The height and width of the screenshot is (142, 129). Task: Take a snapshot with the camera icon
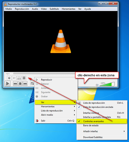(x=14, y=78)
